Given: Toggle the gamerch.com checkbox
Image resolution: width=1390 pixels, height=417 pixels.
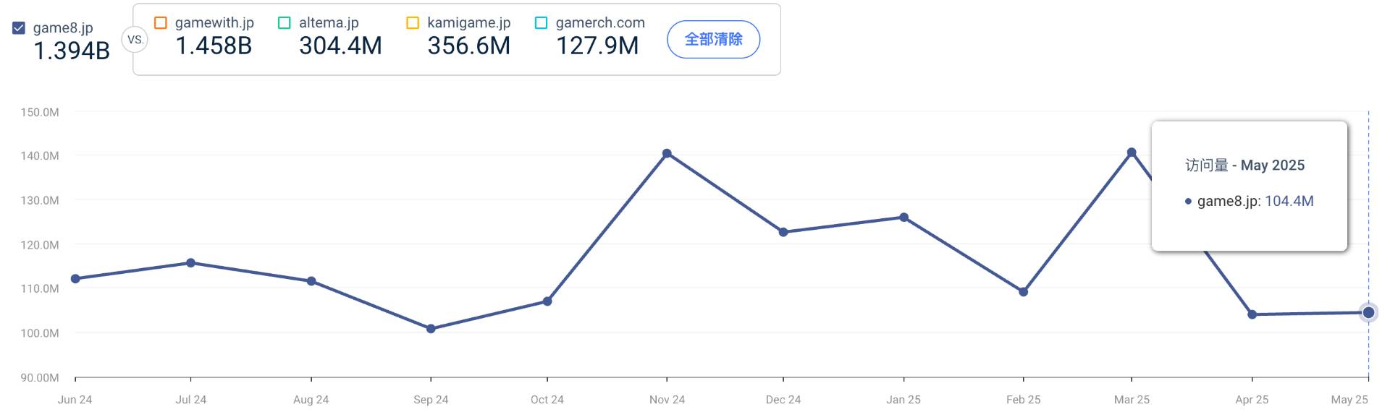Looking at the screenshot, I should 541,23.
